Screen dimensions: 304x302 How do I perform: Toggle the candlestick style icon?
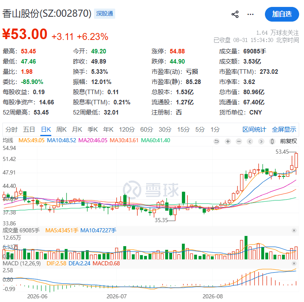pos(272,141)
